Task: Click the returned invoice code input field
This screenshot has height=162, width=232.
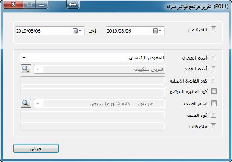Action: tap(93, 92)
